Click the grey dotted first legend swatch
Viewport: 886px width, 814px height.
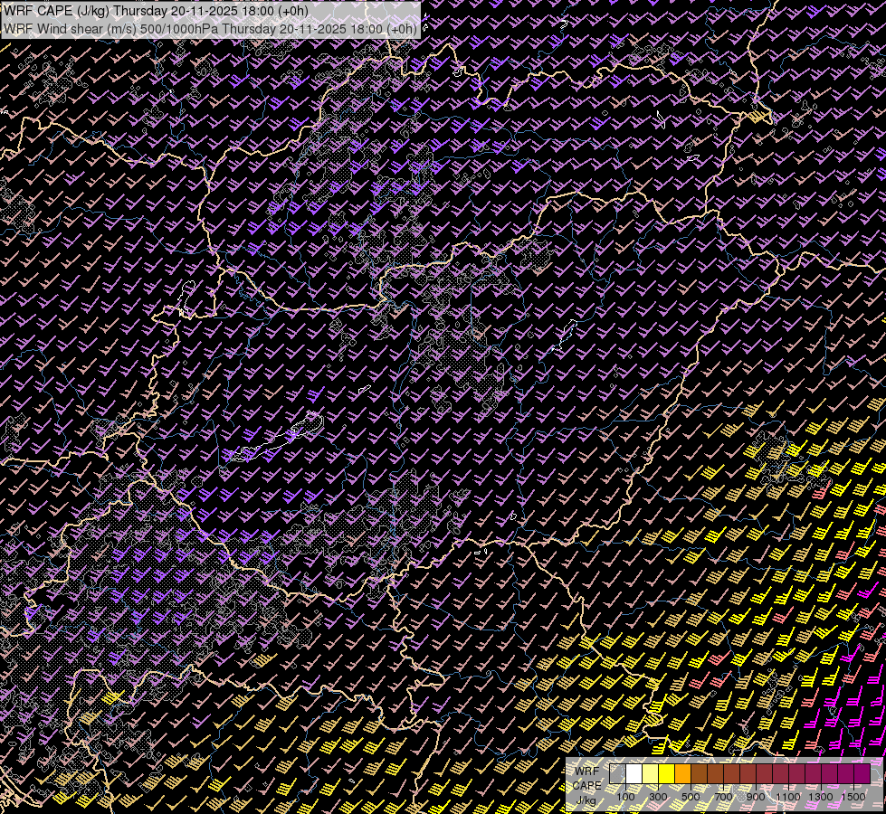coord(617,774)
